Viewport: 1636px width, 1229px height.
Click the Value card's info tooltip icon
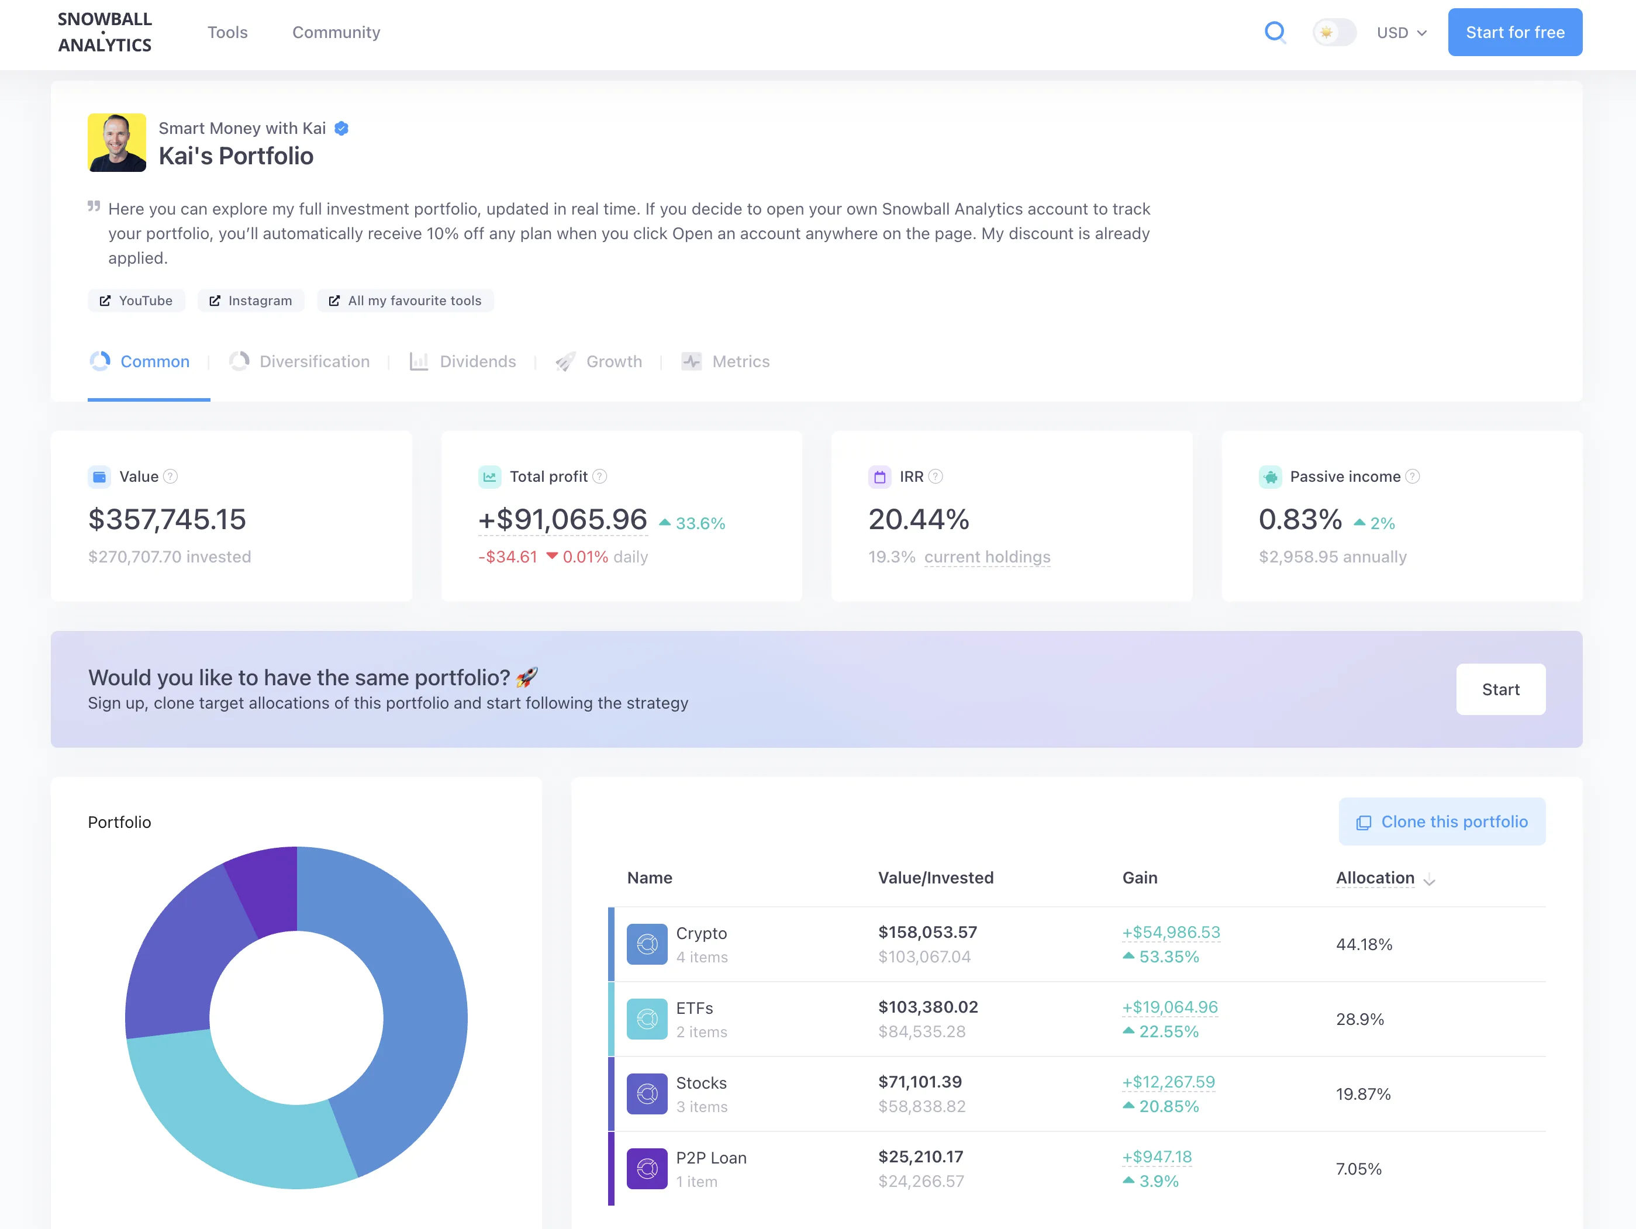[171, 477]
